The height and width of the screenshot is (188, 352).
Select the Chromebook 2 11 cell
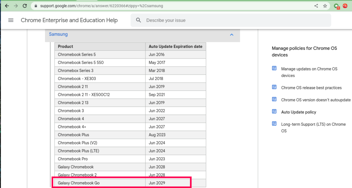click(x=100, y=87)
